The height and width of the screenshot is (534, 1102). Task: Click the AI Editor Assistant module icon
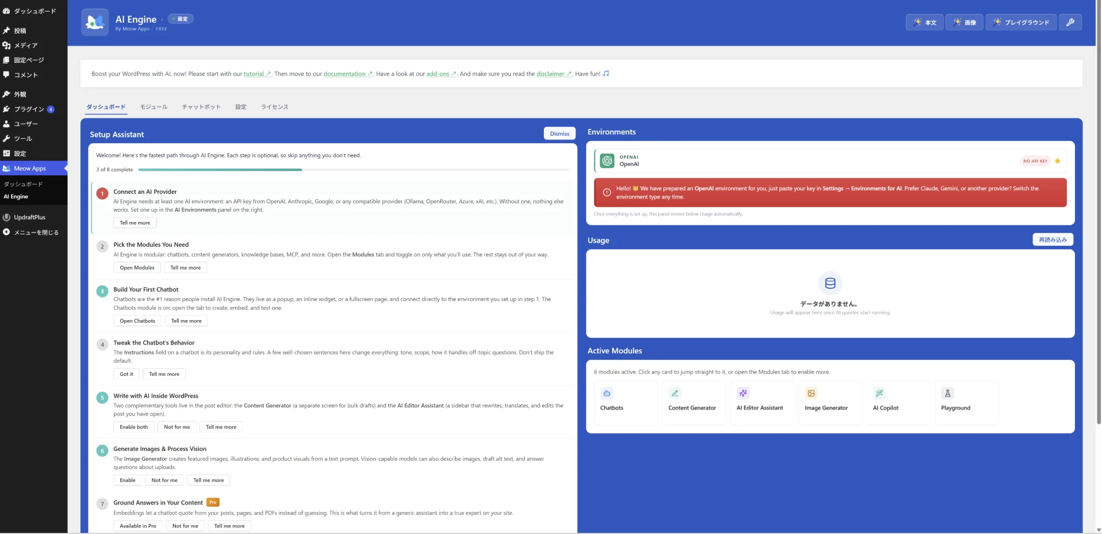coord(743,393)
